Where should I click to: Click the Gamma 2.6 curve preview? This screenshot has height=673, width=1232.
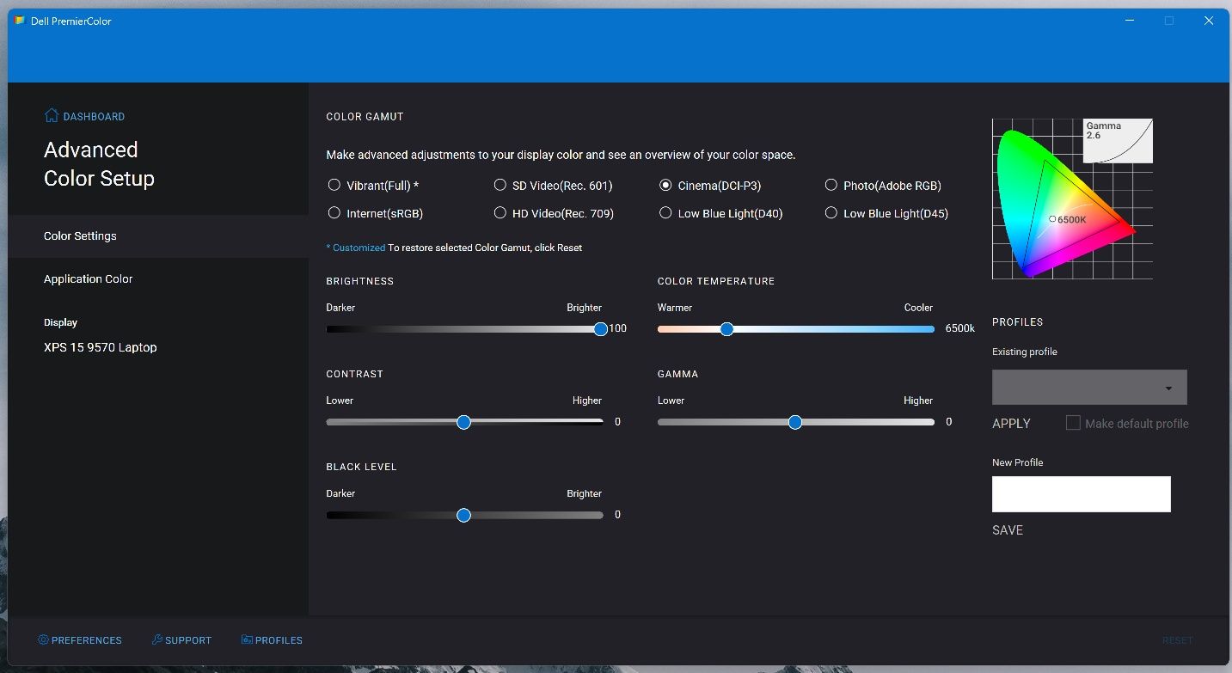(x=1118, y=141)
